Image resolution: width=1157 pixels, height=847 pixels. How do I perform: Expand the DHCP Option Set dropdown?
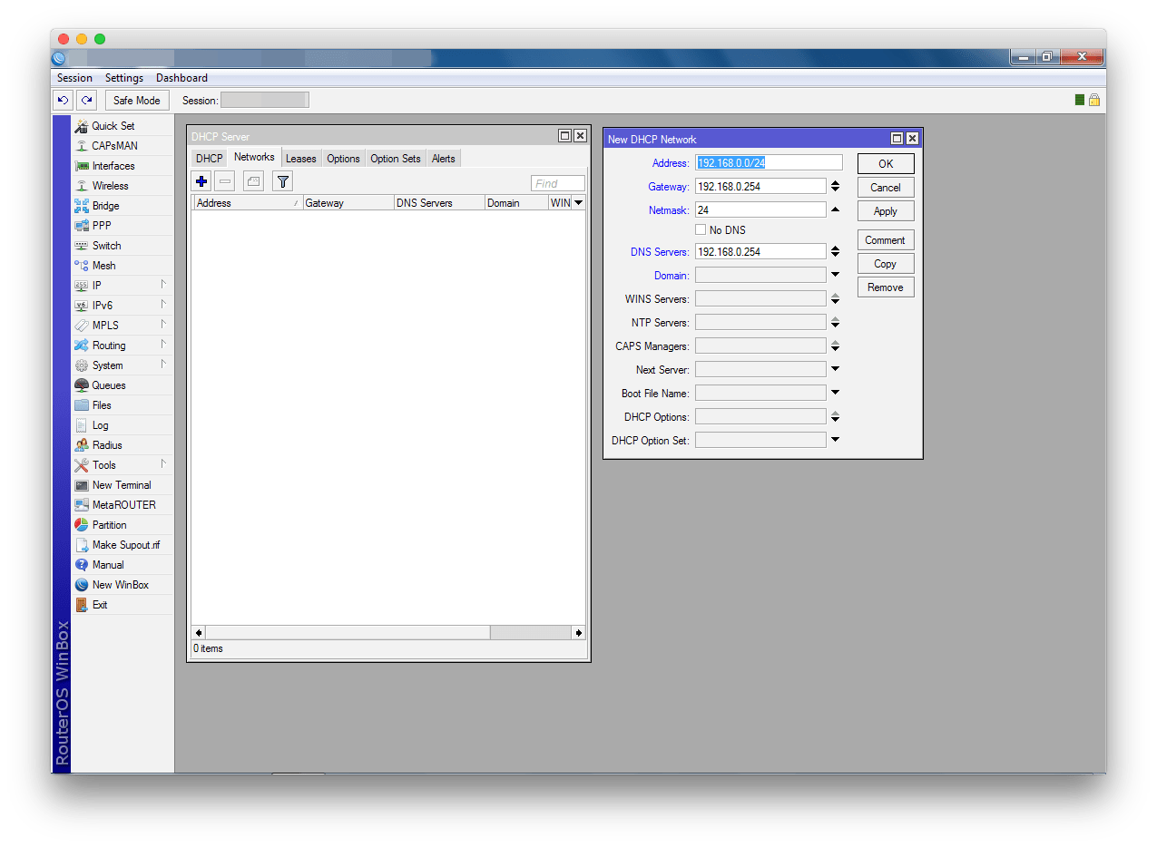[x=835, y=440]
